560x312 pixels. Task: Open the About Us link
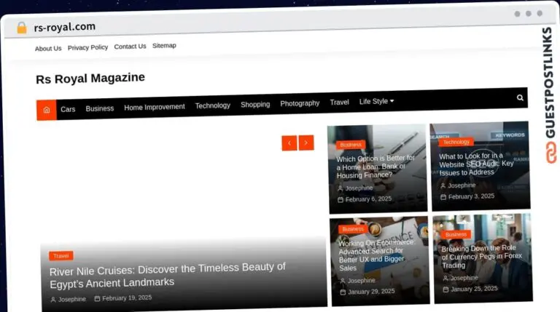[x=48, y=49]
